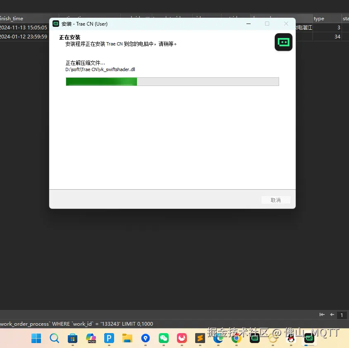Launch Microsoft 365 Copilot from taskbar

(91, 338)
